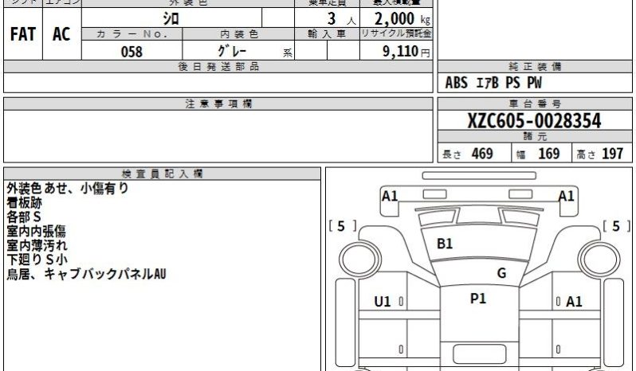Click inspector note 室内薄汚れ
Viewport: 636px width, 371px height.
coord(37,245)
